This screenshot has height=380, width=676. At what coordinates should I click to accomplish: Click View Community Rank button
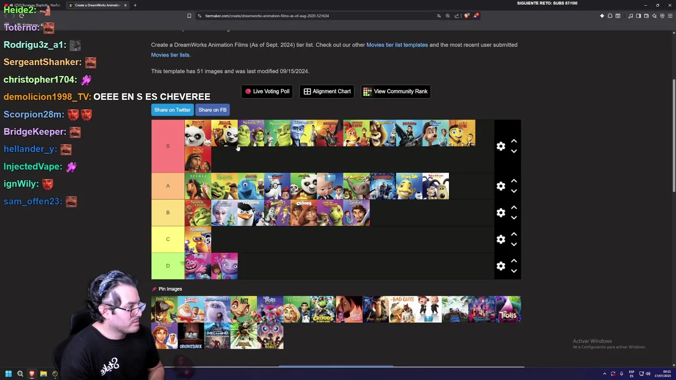point(395,91)
